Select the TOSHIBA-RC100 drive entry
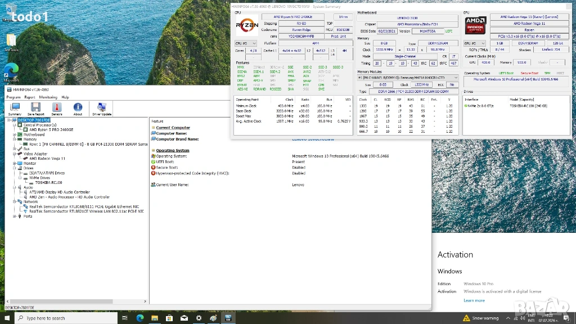This screenshot has height=324, width=576. point(48,182)
